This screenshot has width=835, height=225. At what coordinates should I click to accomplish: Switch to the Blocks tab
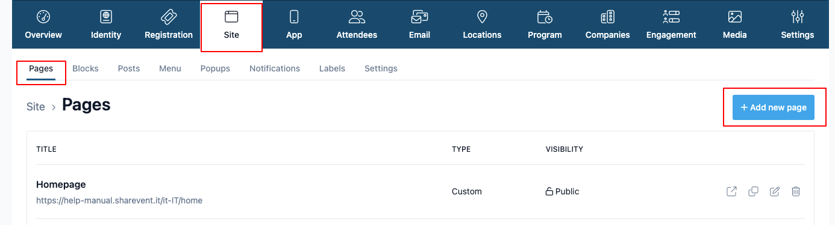[86, 68]
